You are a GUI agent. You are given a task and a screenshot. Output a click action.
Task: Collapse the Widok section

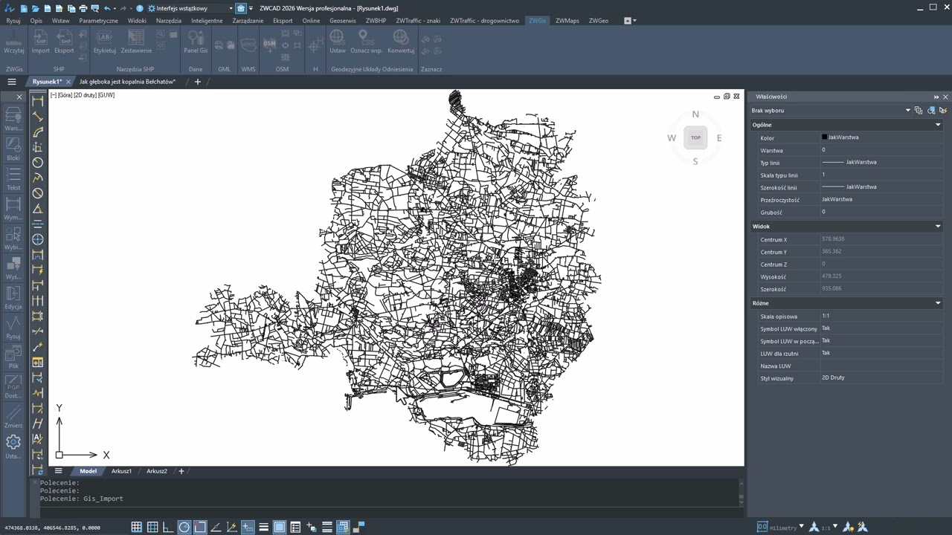click(938, 226)
